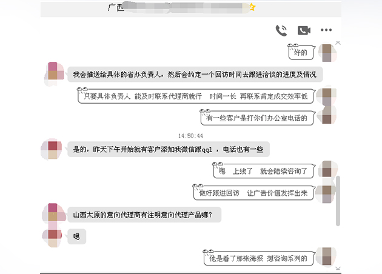Click message 只要具体负责人 能及时联系代理商就行
Screen dimensions: 382x274
[196, 96]
